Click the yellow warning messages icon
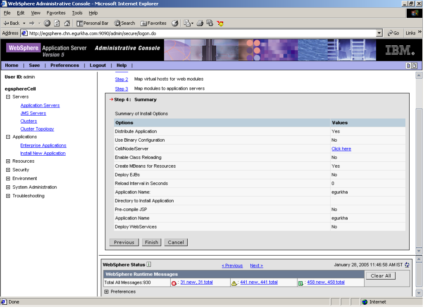Screen dimensions: 424x308 click(234, 283)
